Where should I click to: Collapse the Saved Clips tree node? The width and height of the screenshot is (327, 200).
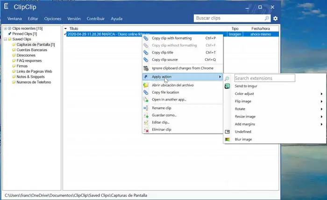coord(5,39)
